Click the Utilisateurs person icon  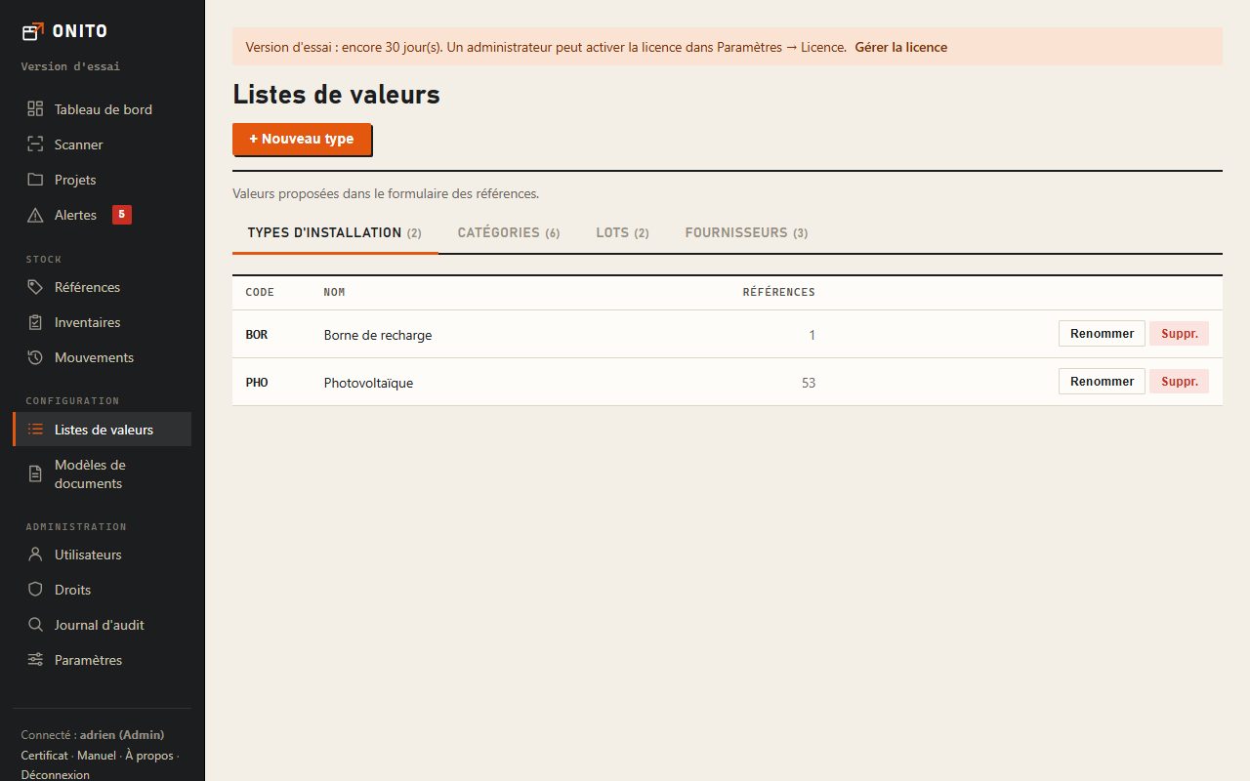coord(35,555)
